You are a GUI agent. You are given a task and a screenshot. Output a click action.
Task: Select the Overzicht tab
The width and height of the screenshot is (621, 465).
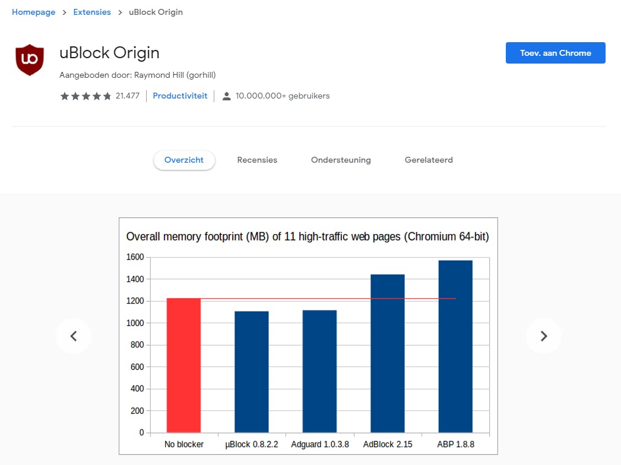(x=184, y=160)
